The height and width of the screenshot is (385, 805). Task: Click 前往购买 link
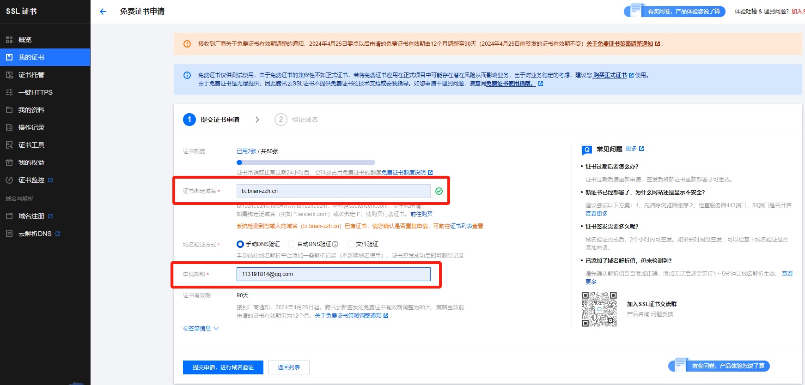click(x=421, y=214)
